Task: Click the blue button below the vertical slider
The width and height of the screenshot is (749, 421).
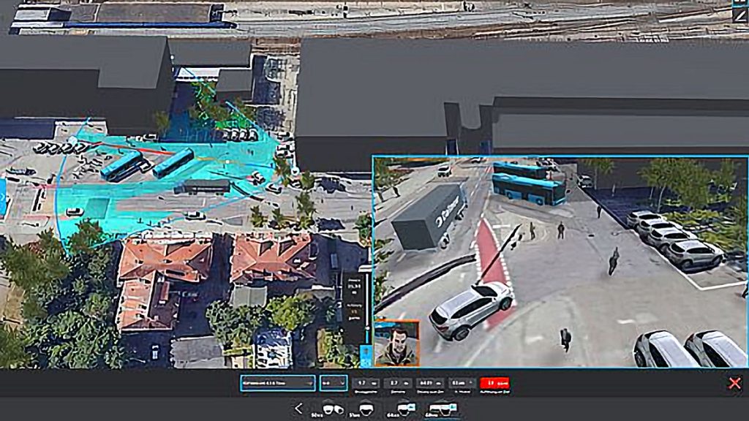Action: (x=366, y=358)
